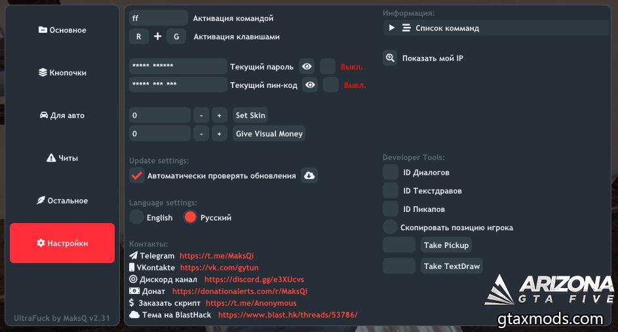Switch to the Для авто tab
This screenshot has width=618, height=332.
coord(62,115)
